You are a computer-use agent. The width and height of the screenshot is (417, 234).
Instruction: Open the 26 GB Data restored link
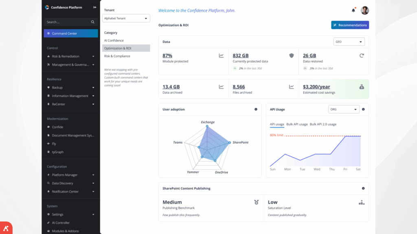pyautogui.click(x=309, y=55)
